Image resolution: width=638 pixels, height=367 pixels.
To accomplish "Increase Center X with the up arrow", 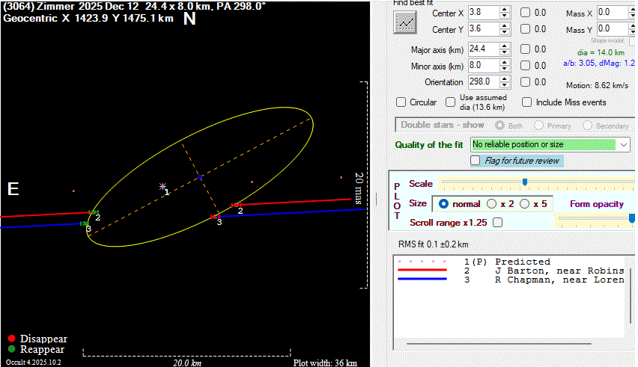I will coord(504,9).
